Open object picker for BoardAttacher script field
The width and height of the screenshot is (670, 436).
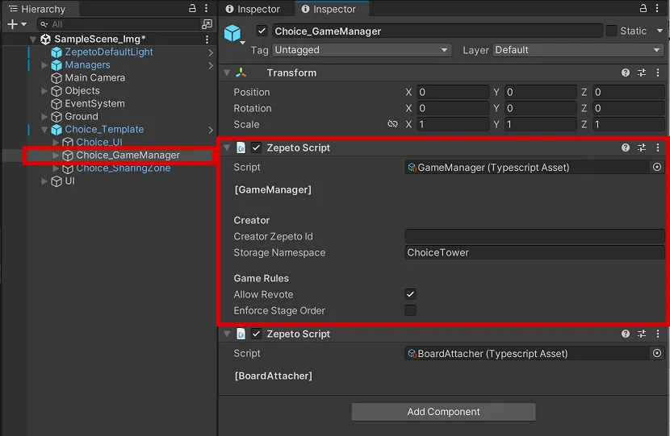point(657,353)
